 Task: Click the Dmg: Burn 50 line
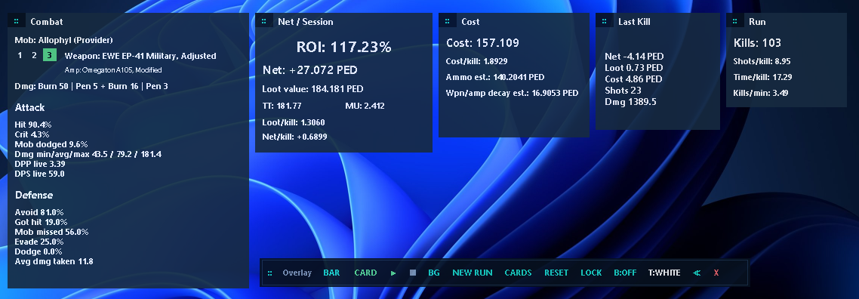[91, 86]
